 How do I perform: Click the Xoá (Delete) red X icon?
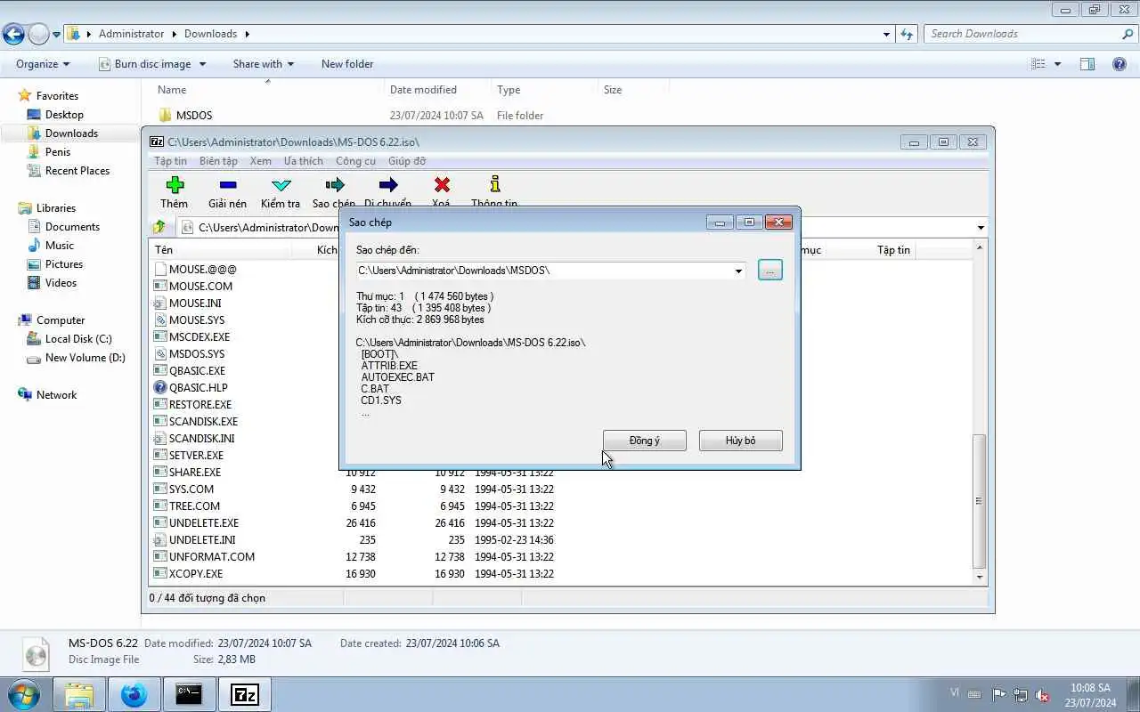click(442, 185)
